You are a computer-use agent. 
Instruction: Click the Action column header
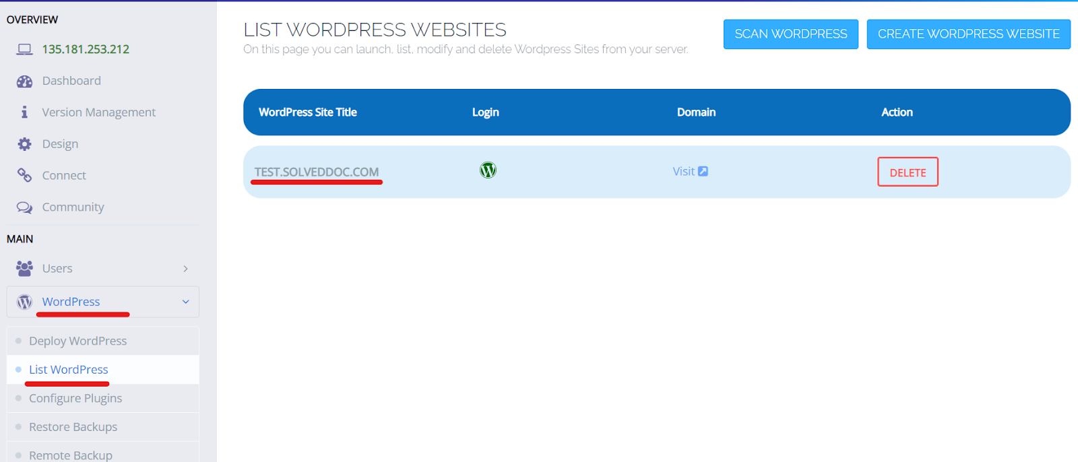(x=897, y=112)
